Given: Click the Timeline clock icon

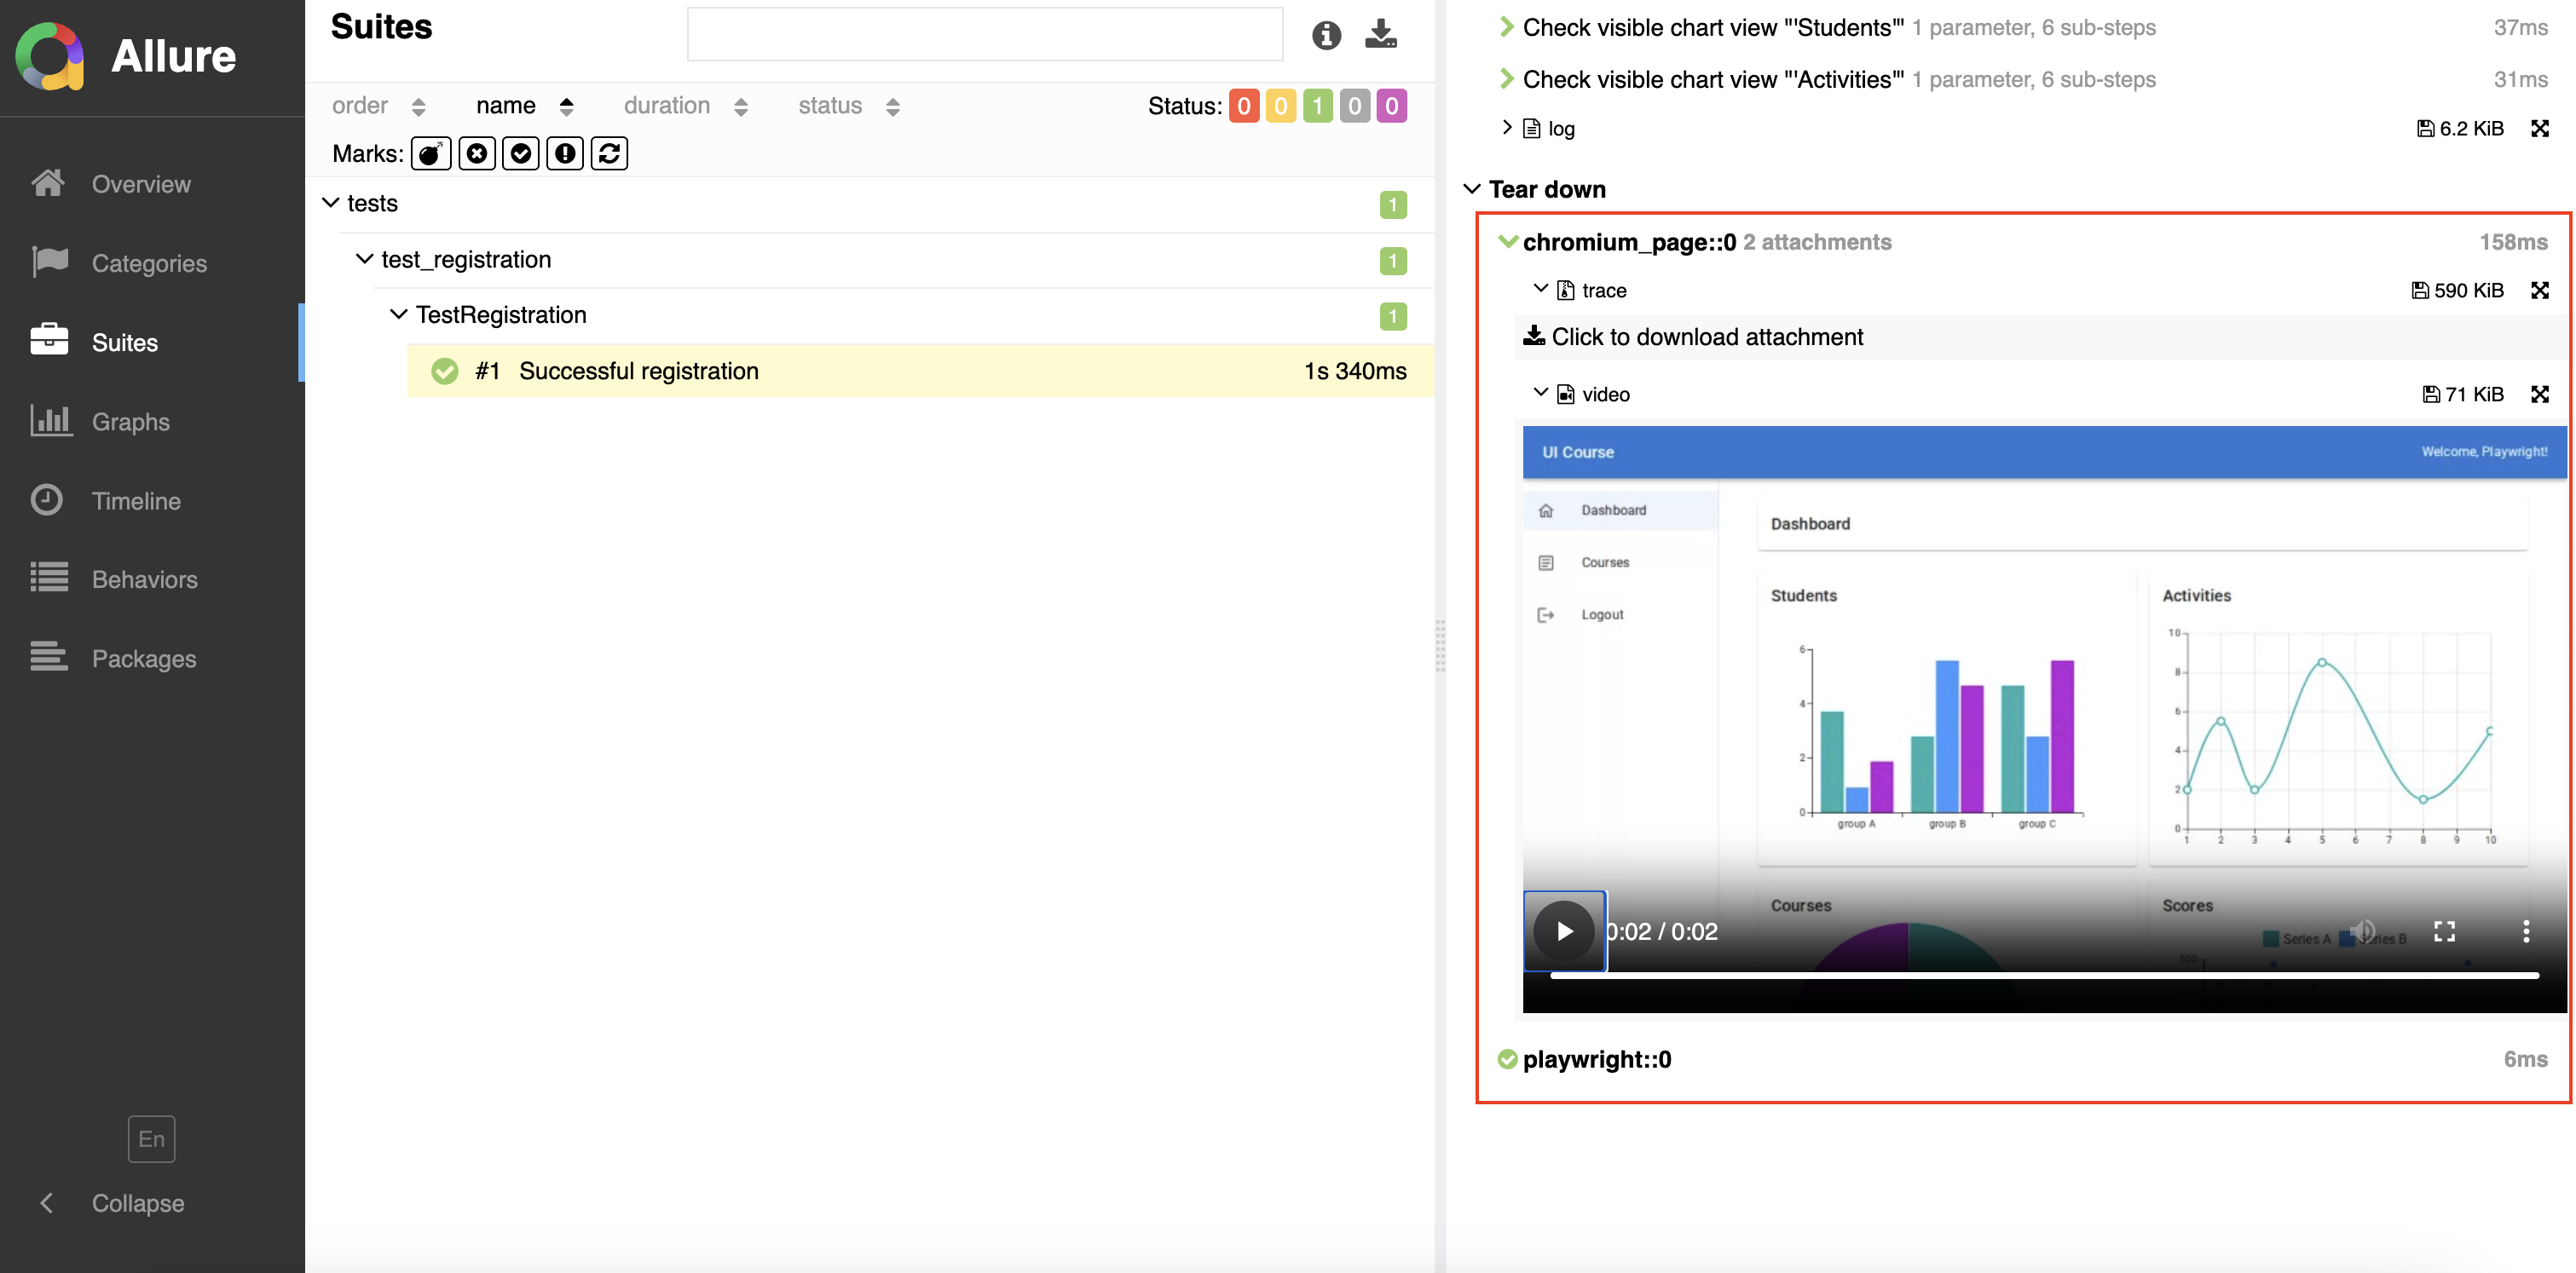Looking at the screenshot, I should tap(47, 499).
